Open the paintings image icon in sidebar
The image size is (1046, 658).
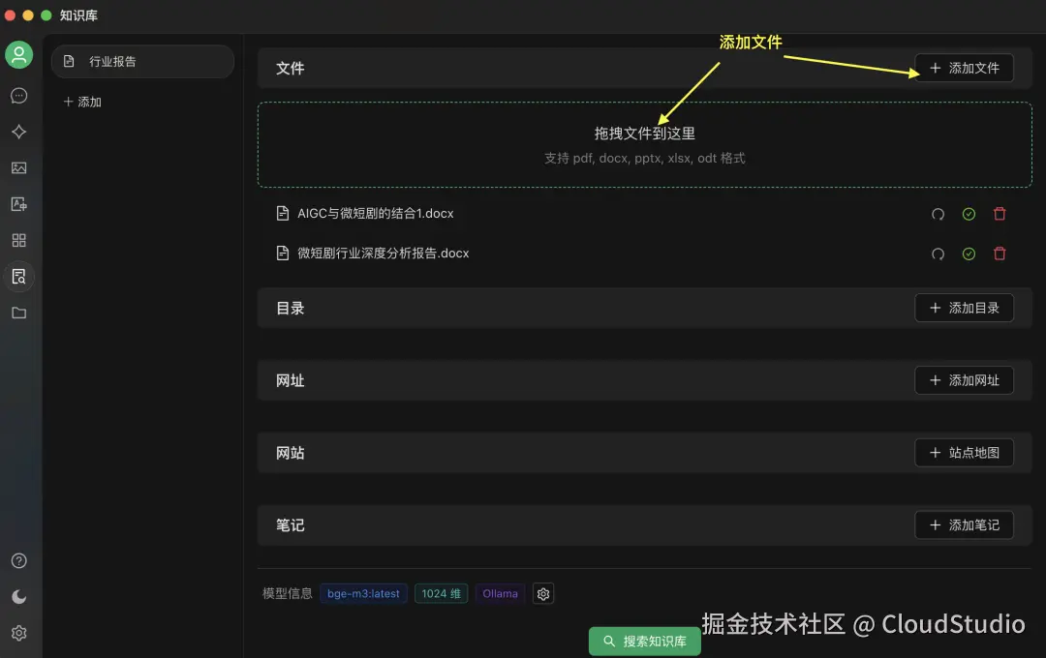click(19, 167)
